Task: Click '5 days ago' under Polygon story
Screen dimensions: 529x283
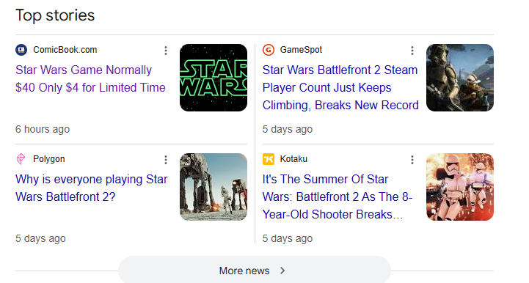Action: 40,238
